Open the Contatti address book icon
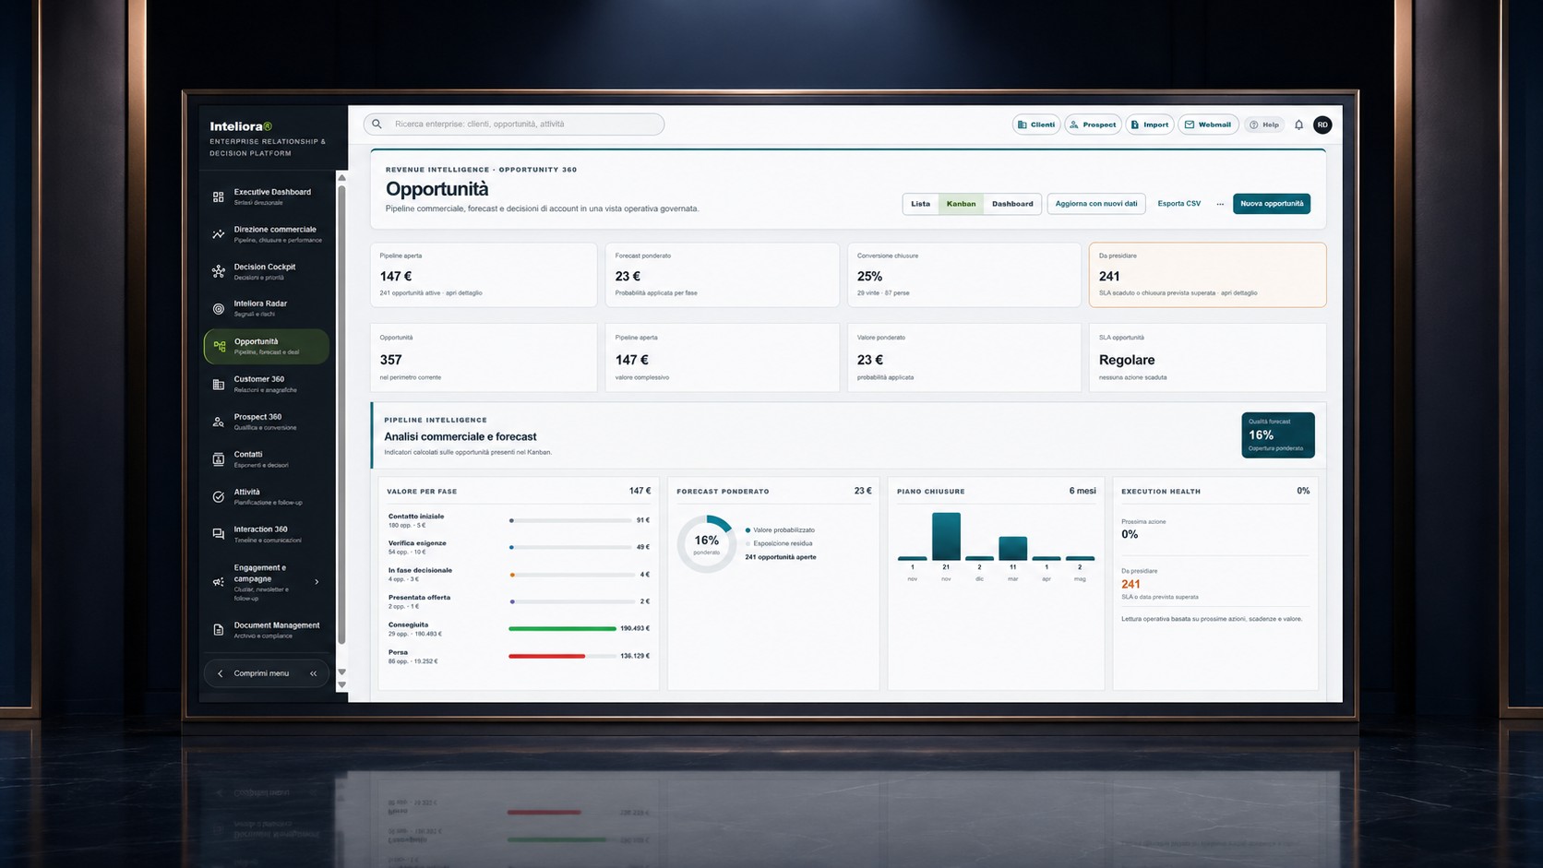This screenshot has width=1543, height=868. (x=219, y=459)
